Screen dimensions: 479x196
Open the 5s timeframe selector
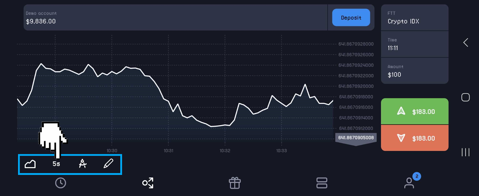(56, 164)
